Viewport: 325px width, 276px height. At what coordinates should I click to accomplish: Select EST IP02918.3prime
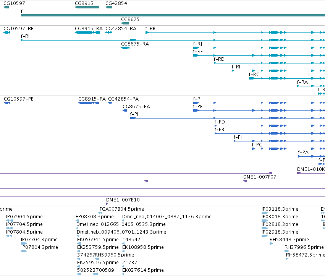coord(280,232)
